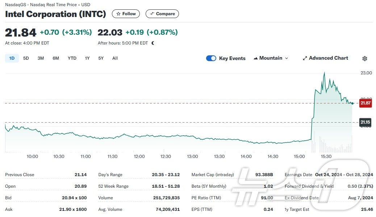This screenshot has width=376, height=217.
Task: Show the 6M chart range
Action: [x=55, y=58]
